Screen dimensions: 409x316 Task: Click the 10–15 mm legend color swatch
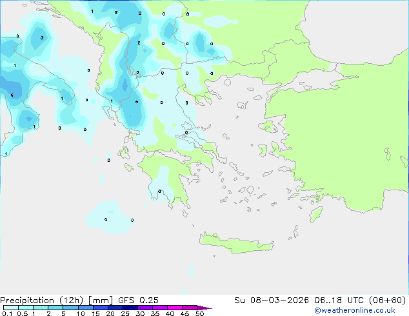coord(86,308)
